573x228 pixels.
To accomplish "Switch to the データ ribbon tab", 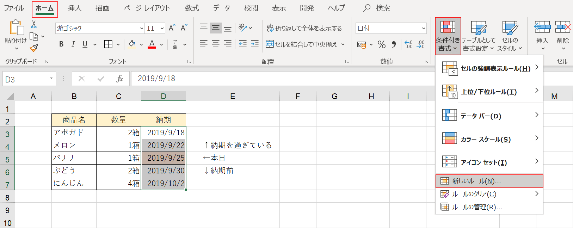I will (x=222, y=8).
